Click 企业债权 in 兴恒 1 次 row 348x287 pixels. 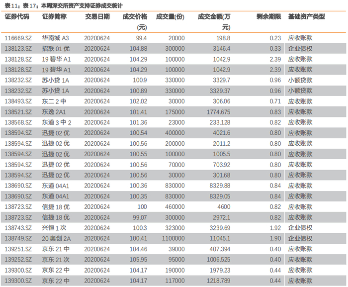coord(300,228)
